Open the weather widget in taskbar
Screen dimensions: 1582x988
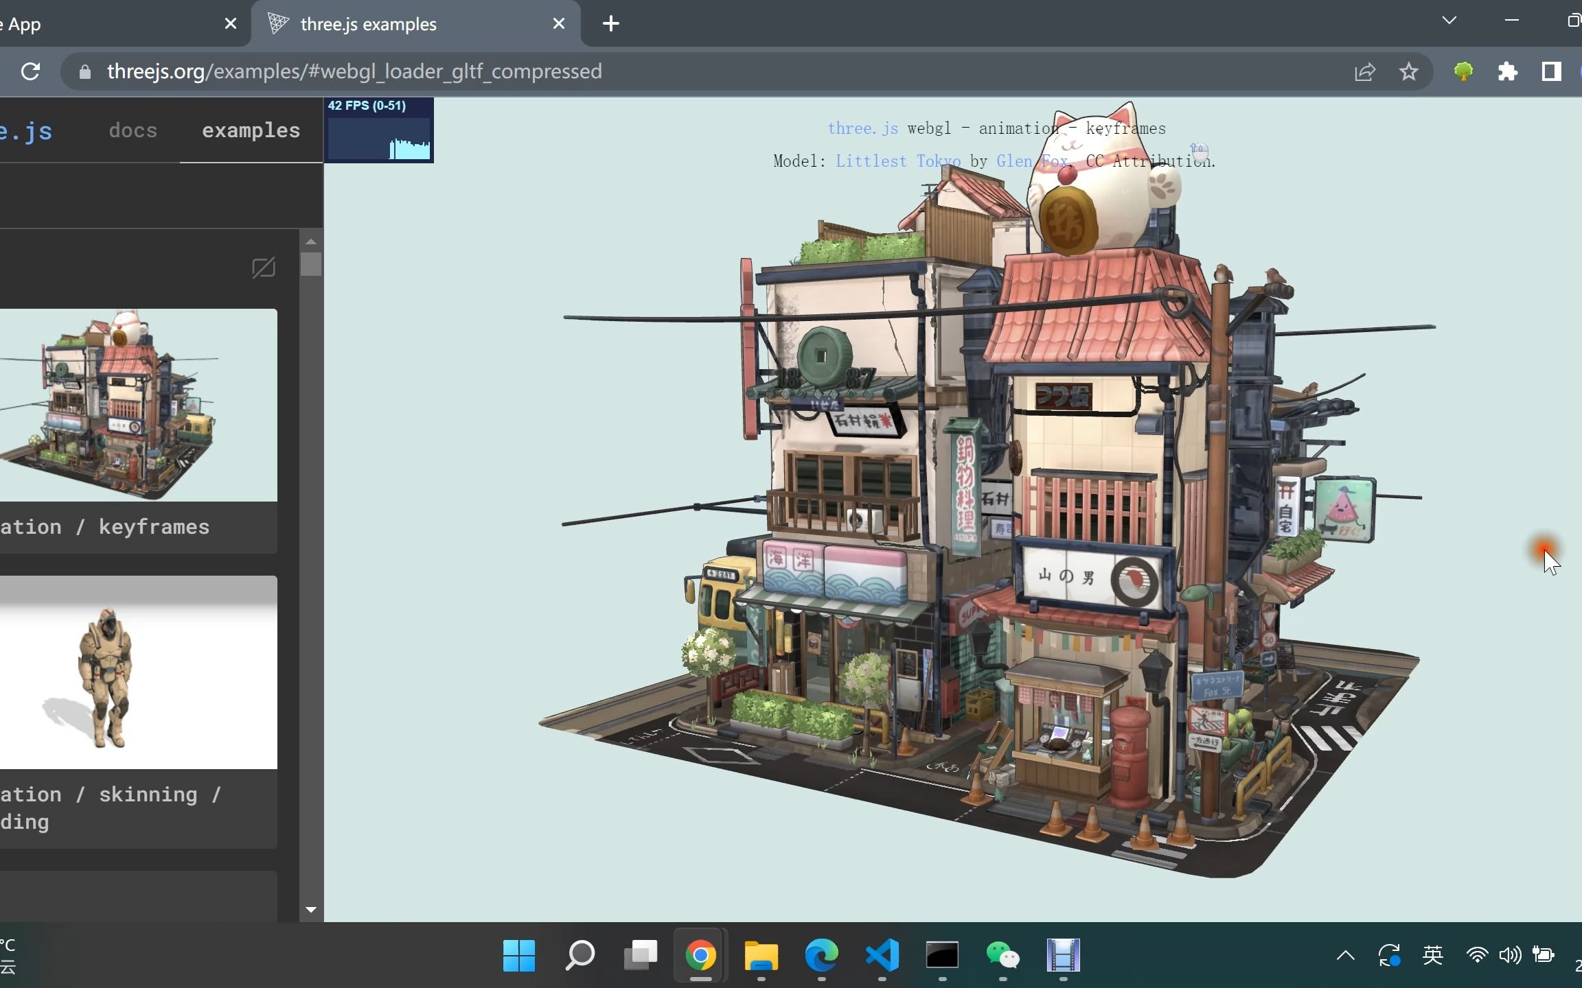point(10,955)
